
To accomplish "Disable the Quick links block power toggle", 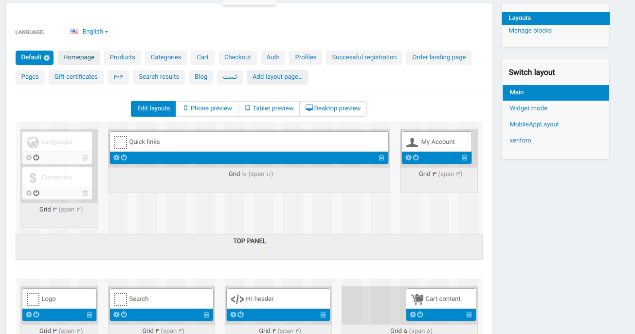I will (124, 158).
